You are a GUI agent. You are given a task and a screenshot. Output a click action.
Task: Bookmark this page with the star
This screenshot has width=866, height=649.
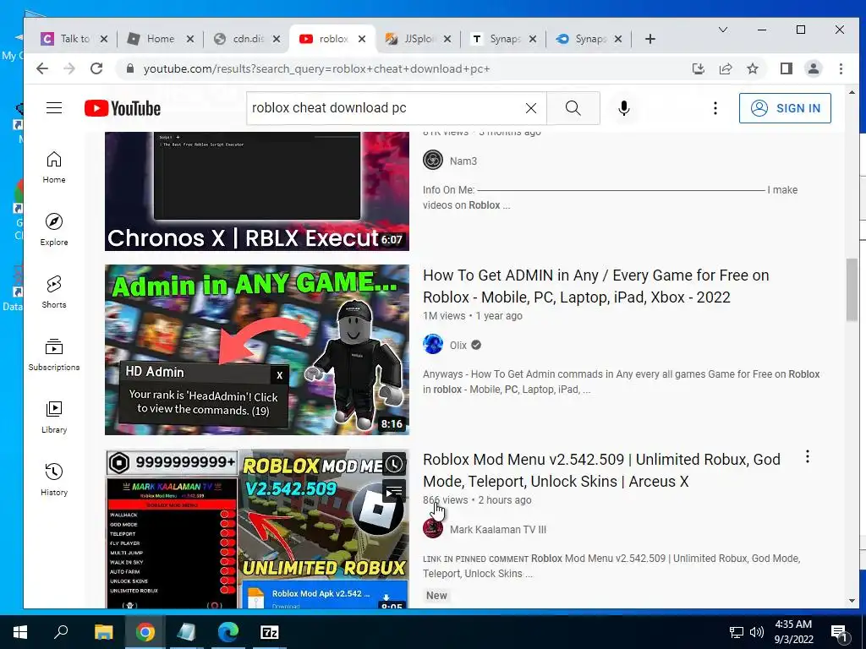[752, 68]
